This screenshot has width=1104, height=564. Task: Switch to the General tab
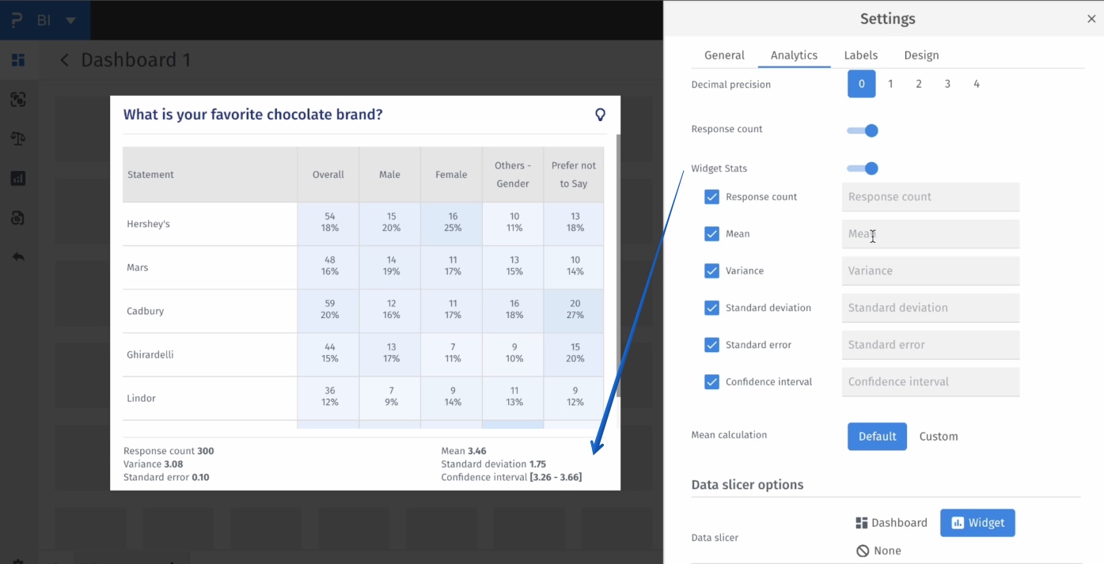[724, 55]
